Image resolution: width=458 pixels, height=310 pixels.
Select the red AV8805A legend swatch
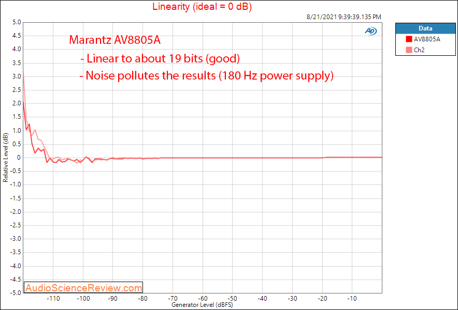409,39
